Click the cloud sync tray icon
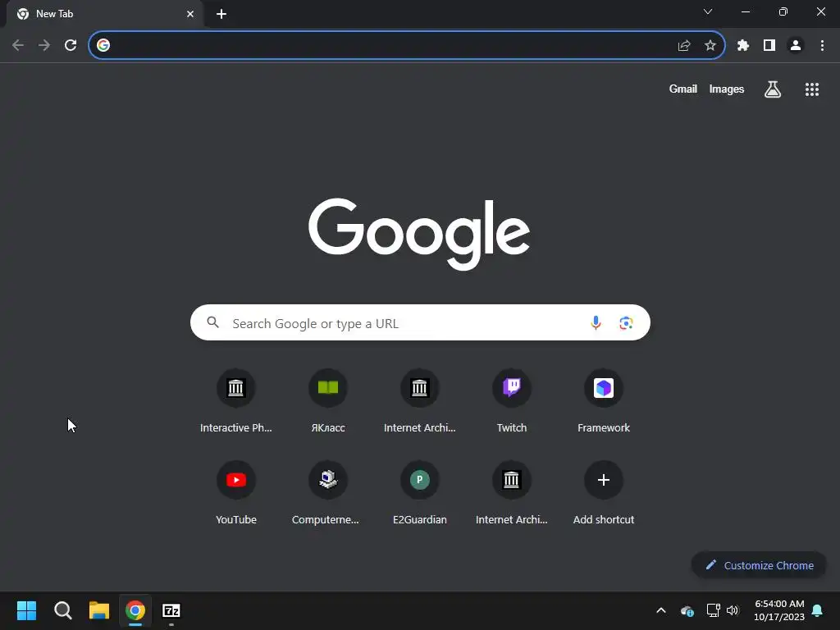Viewport: 840px width, 630px height. (x=687, y=610)
